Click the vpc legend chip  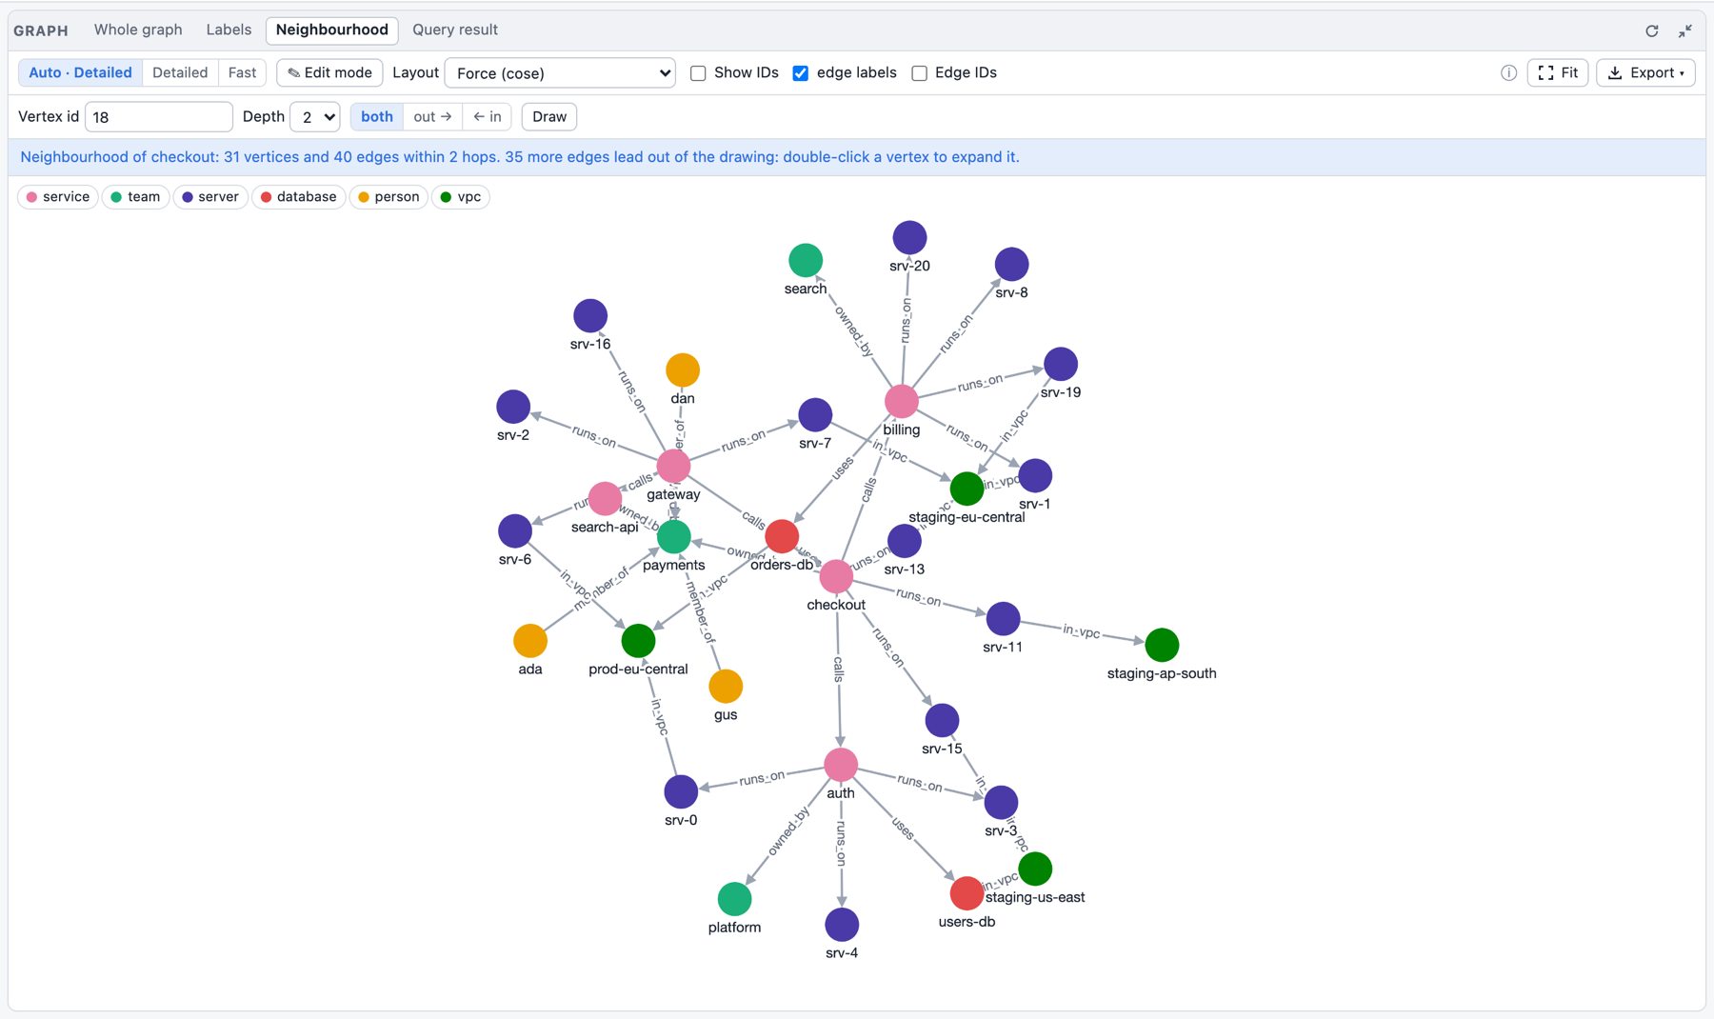461,197
